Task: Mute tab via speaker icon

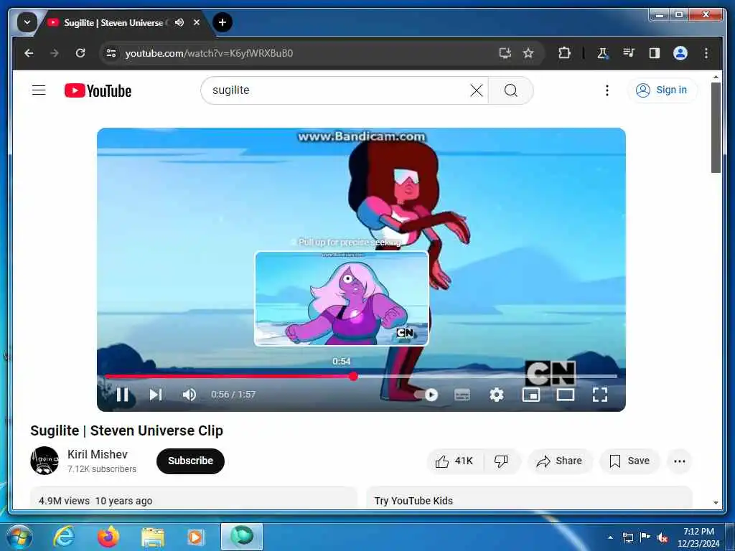Action: (179, 22)
